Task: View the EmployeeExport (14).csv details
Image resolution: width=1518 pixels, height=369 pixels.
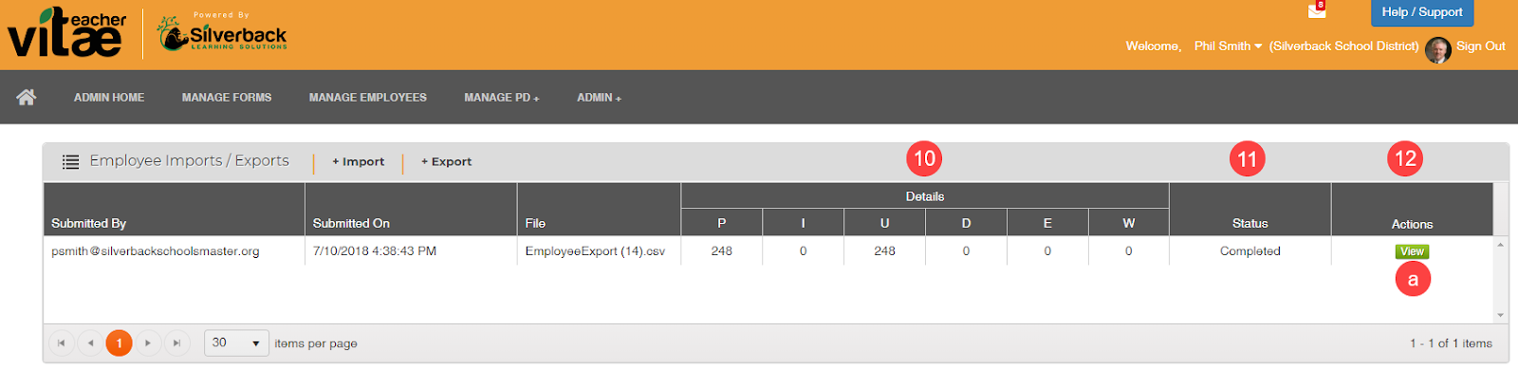Action: click(1412, 251)
